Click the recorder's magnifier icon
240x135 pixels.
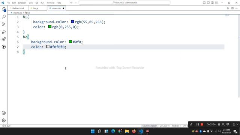tap(223, 124)
